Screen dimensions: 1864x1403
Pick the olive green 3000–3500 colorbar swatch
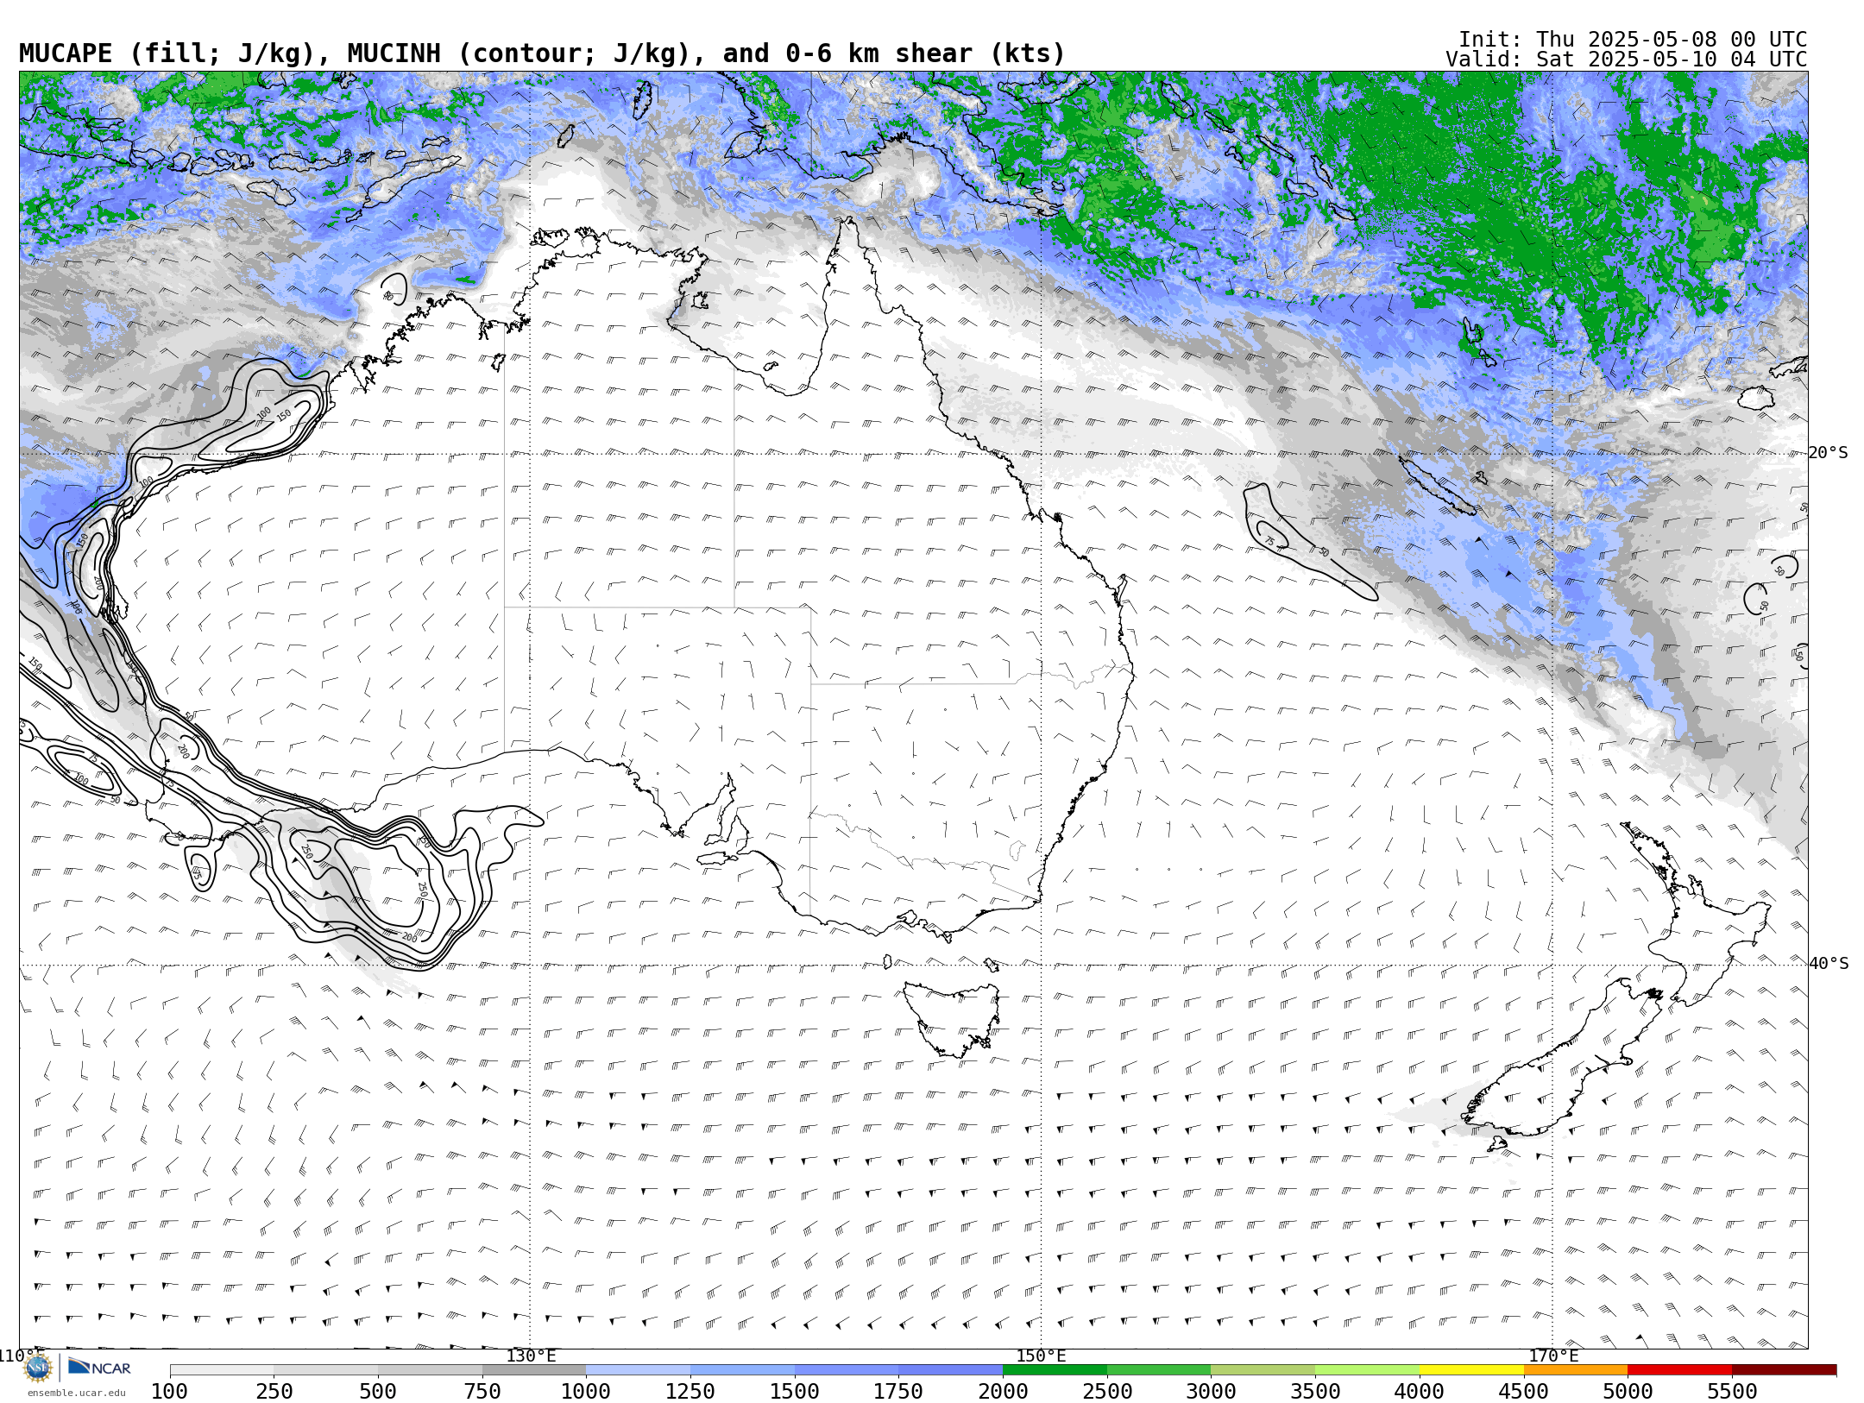pos(1263,1370)
